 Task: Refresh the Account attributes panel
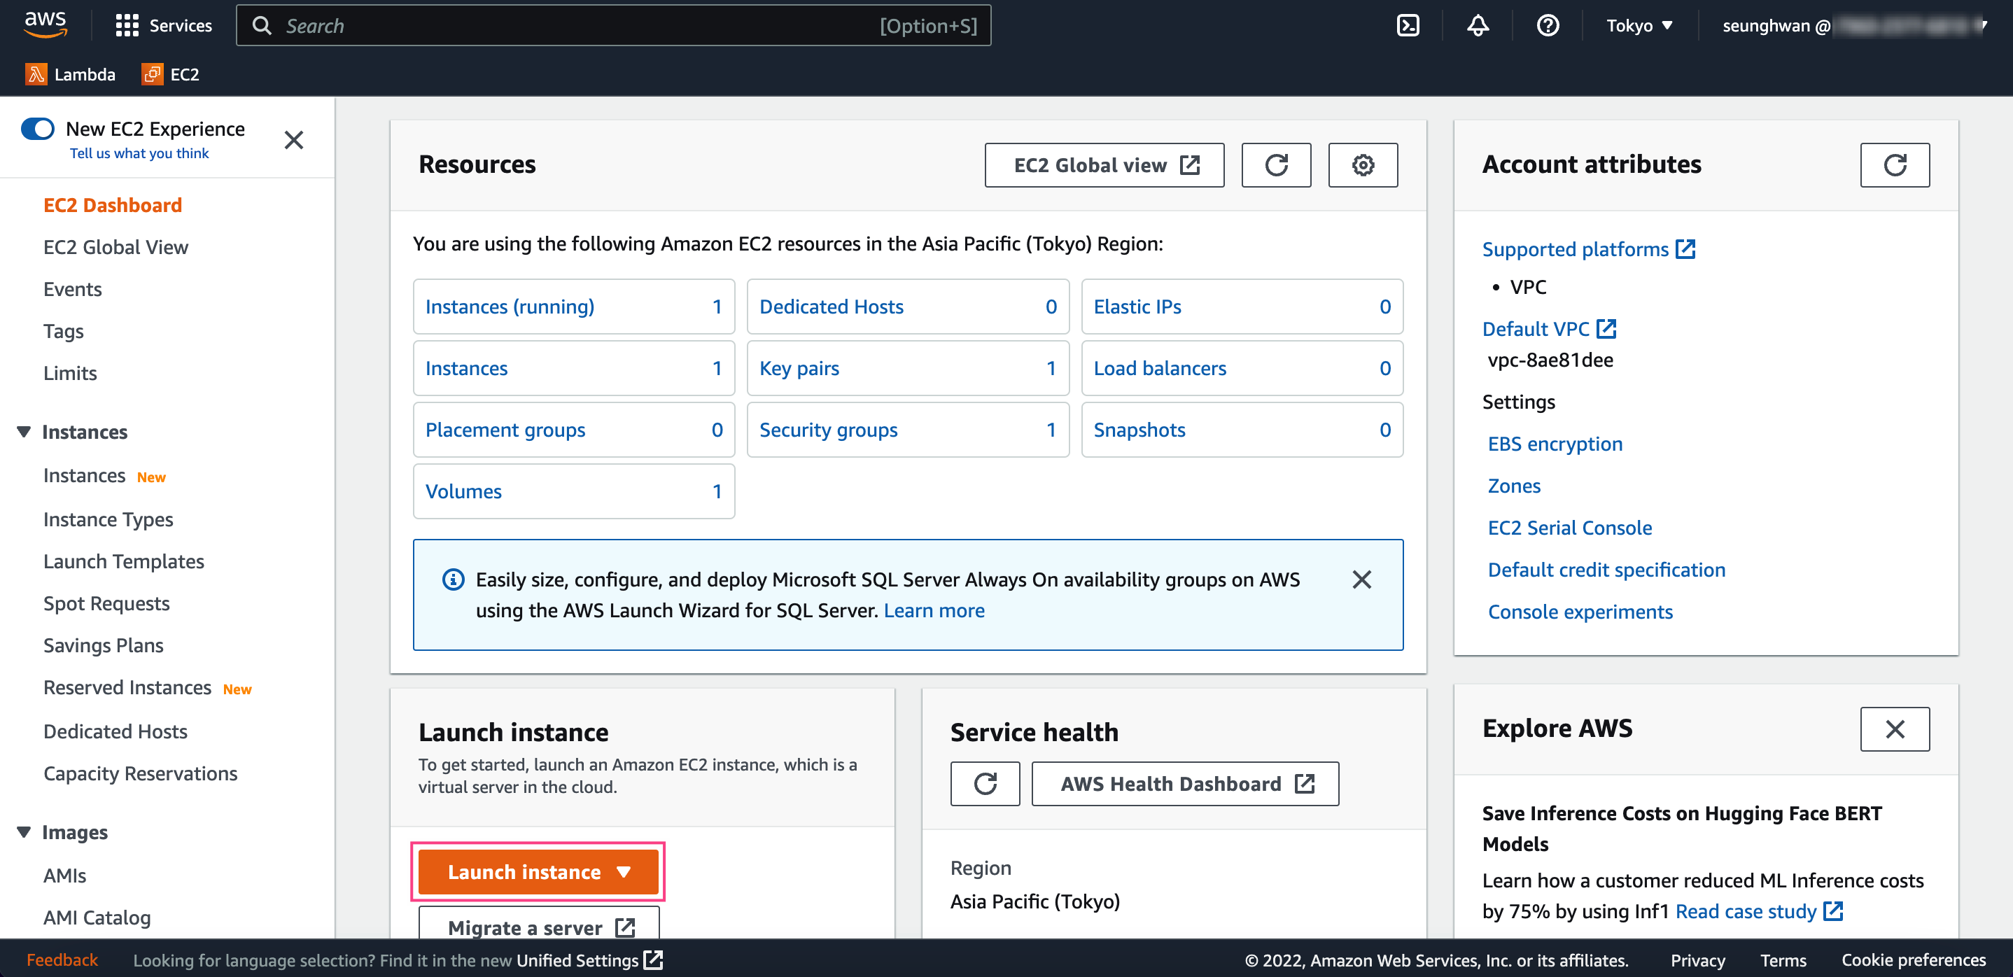pos(1893,165)
